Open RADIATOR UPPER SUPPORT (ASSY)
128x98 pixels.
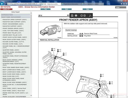[x=15, y=20]
